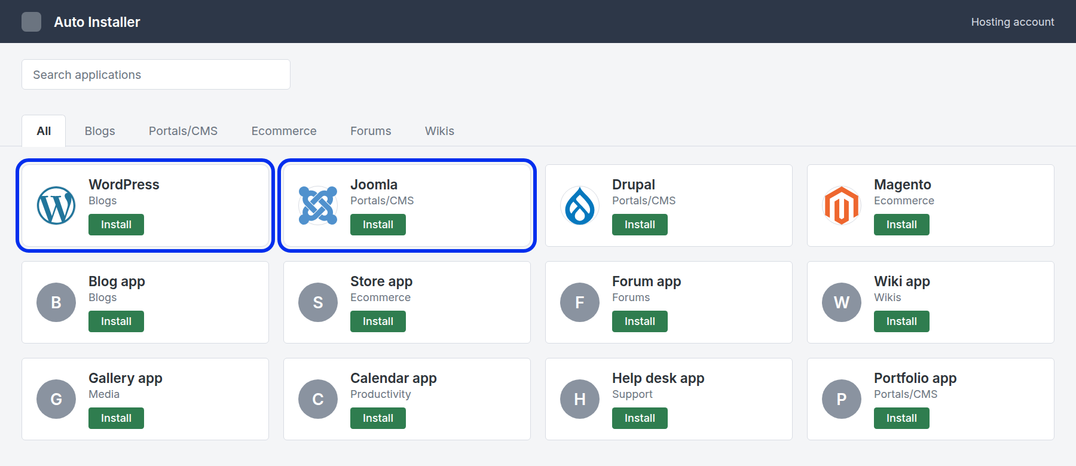Image resolution: width=1076 pixels, height=466 pixels.
Task: Click the Blogs label under Blog app
Action: (102, 298)
